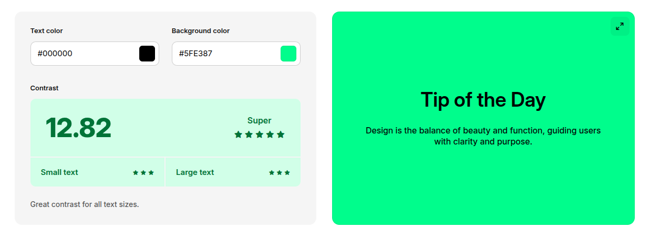Click the preview paragraph about design

483,136
